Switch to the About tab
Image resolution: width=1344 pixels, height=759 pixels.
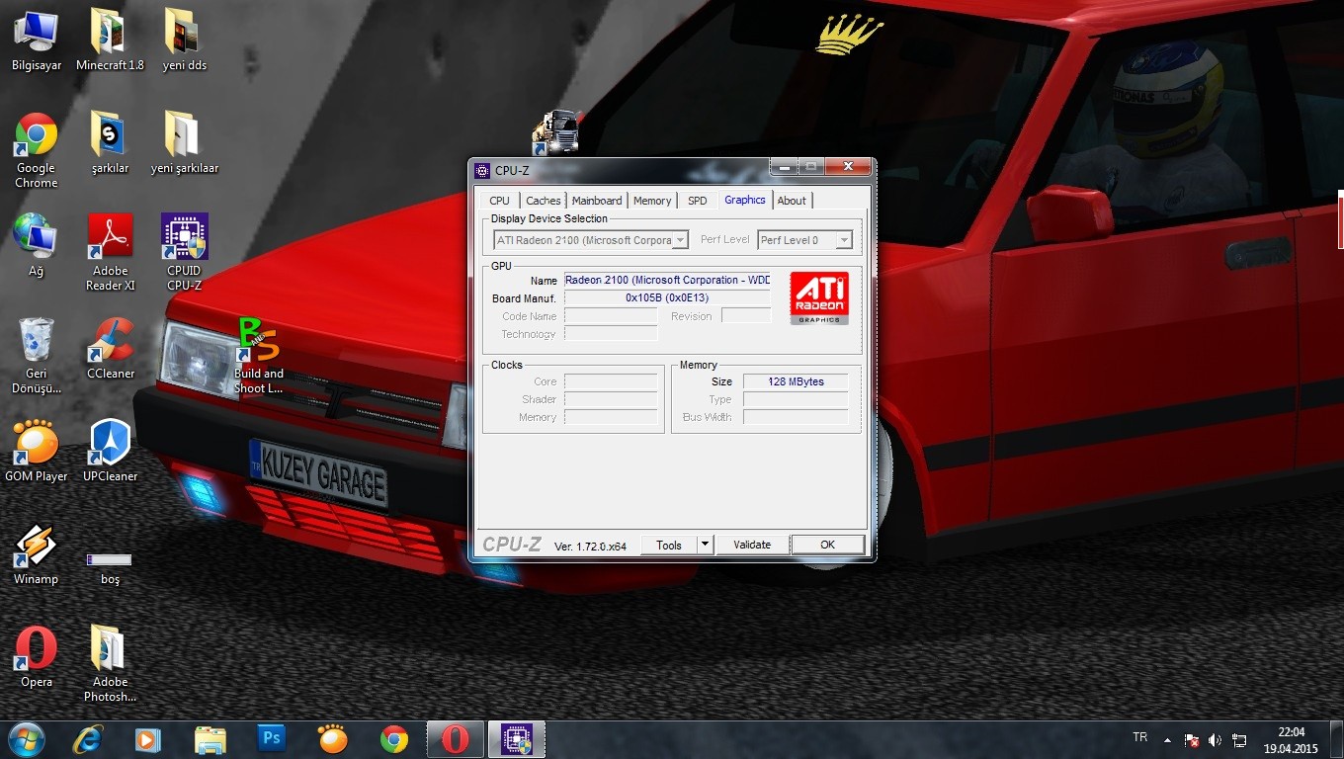(x=792, y=201)
